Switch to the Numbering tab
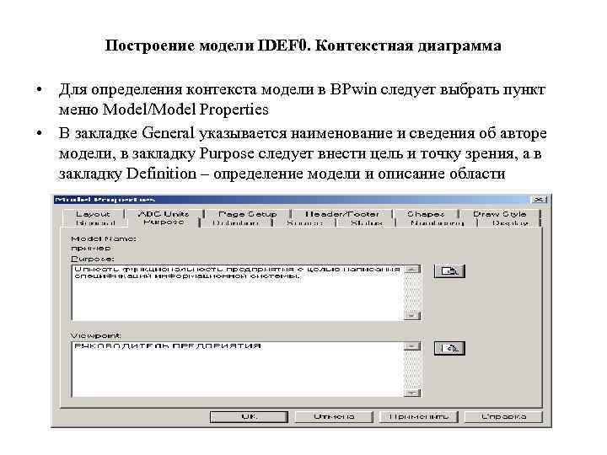This screenshot has width=607, height=455. [437, 222]
